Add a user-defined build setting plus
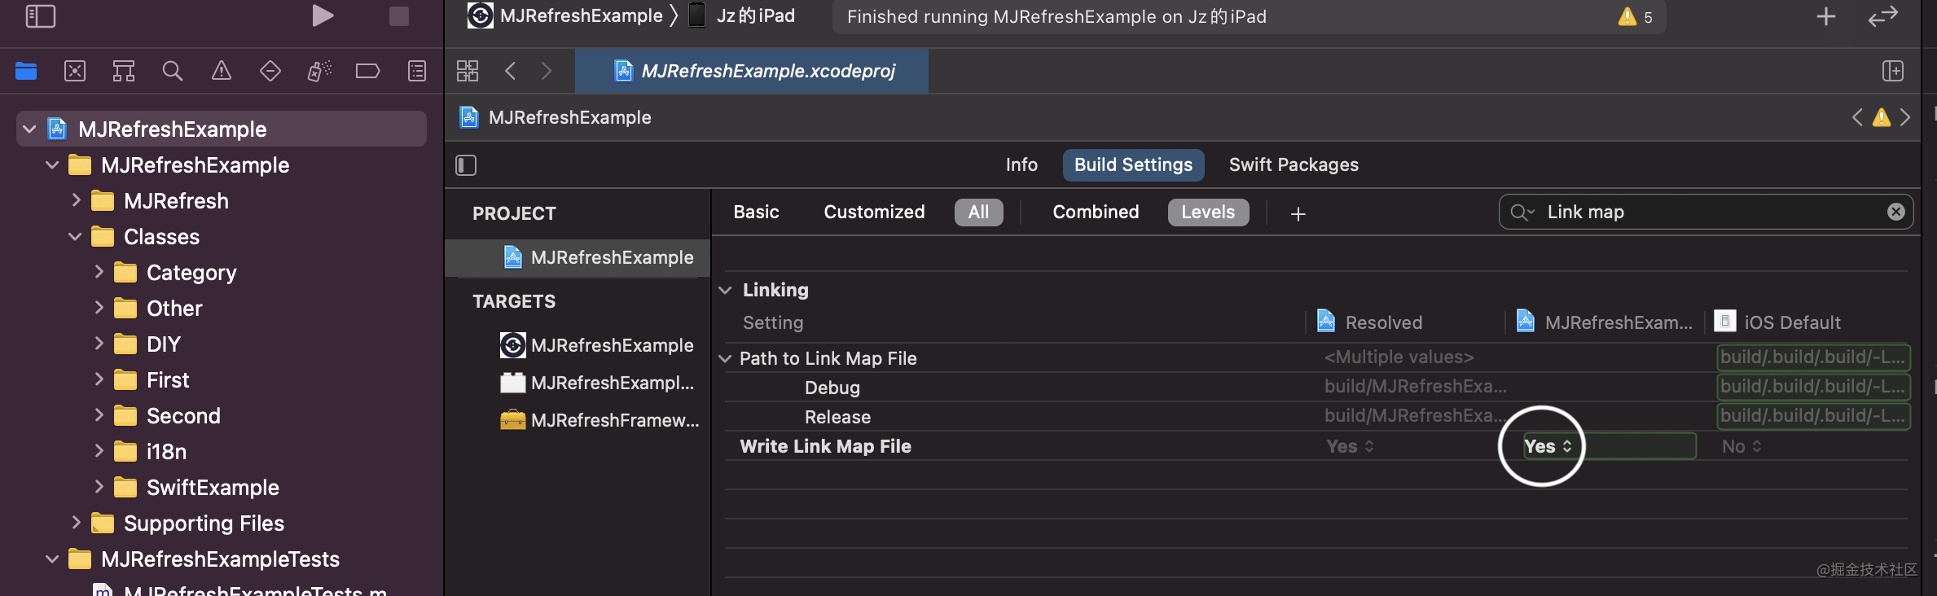Screen dimensions: 1937x596 (x=1298, y=213)
